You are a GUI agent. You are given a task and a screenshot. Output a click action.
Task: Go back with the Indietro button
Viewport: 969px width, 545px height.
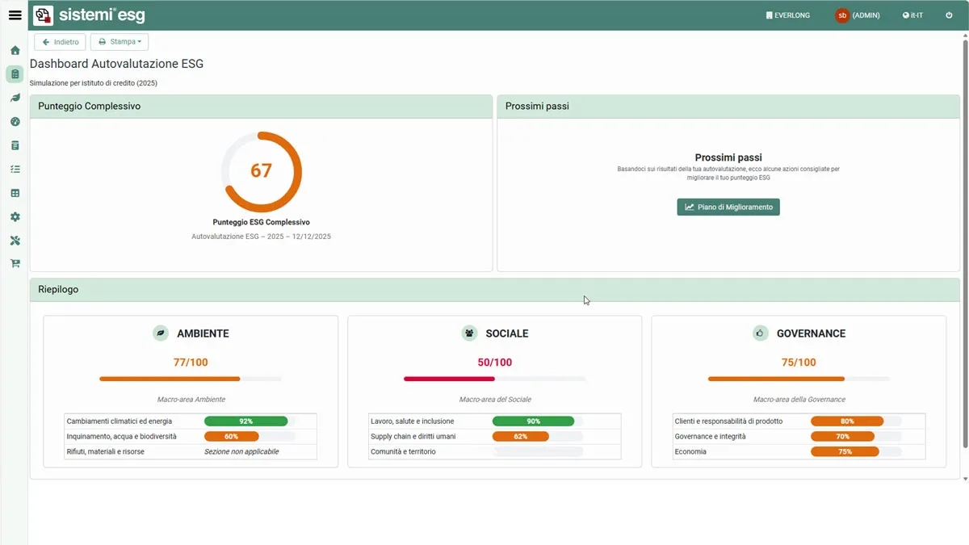coord(60,42)
